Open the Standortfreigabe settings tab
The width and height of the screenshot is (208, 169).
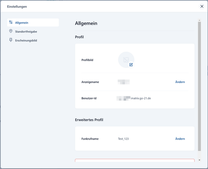(x=26, y=32)
